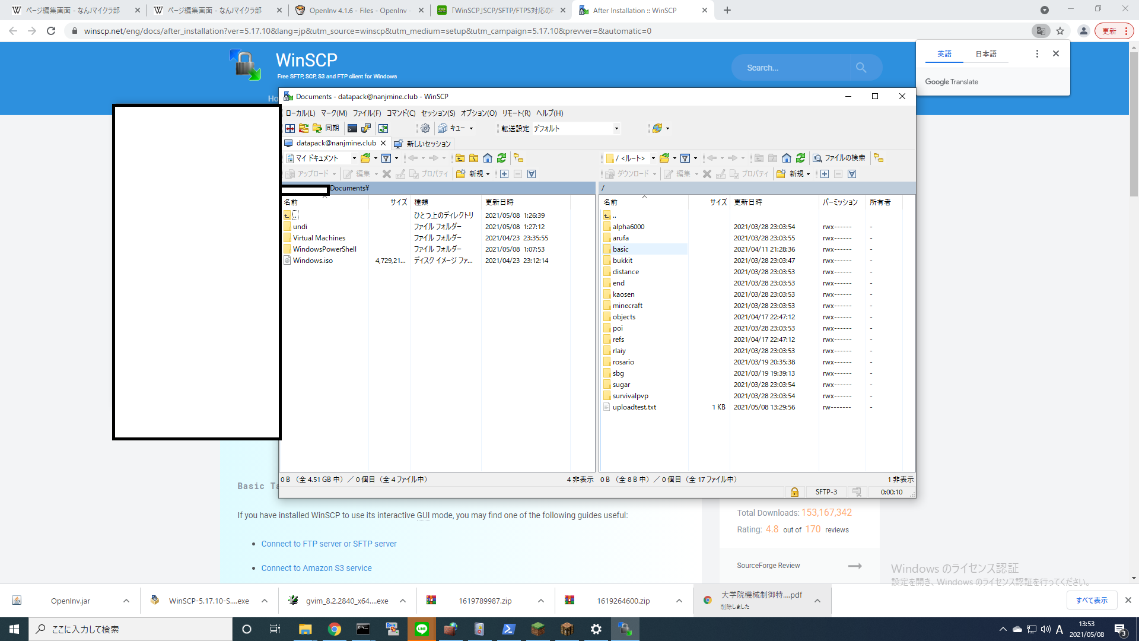Click the Chrome address bar URL
The image size is (1139, 641).
coord(367,31)
